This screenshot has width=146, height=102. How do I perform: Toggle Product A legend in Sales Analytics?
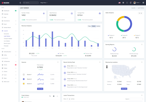[x=111, y=35]
